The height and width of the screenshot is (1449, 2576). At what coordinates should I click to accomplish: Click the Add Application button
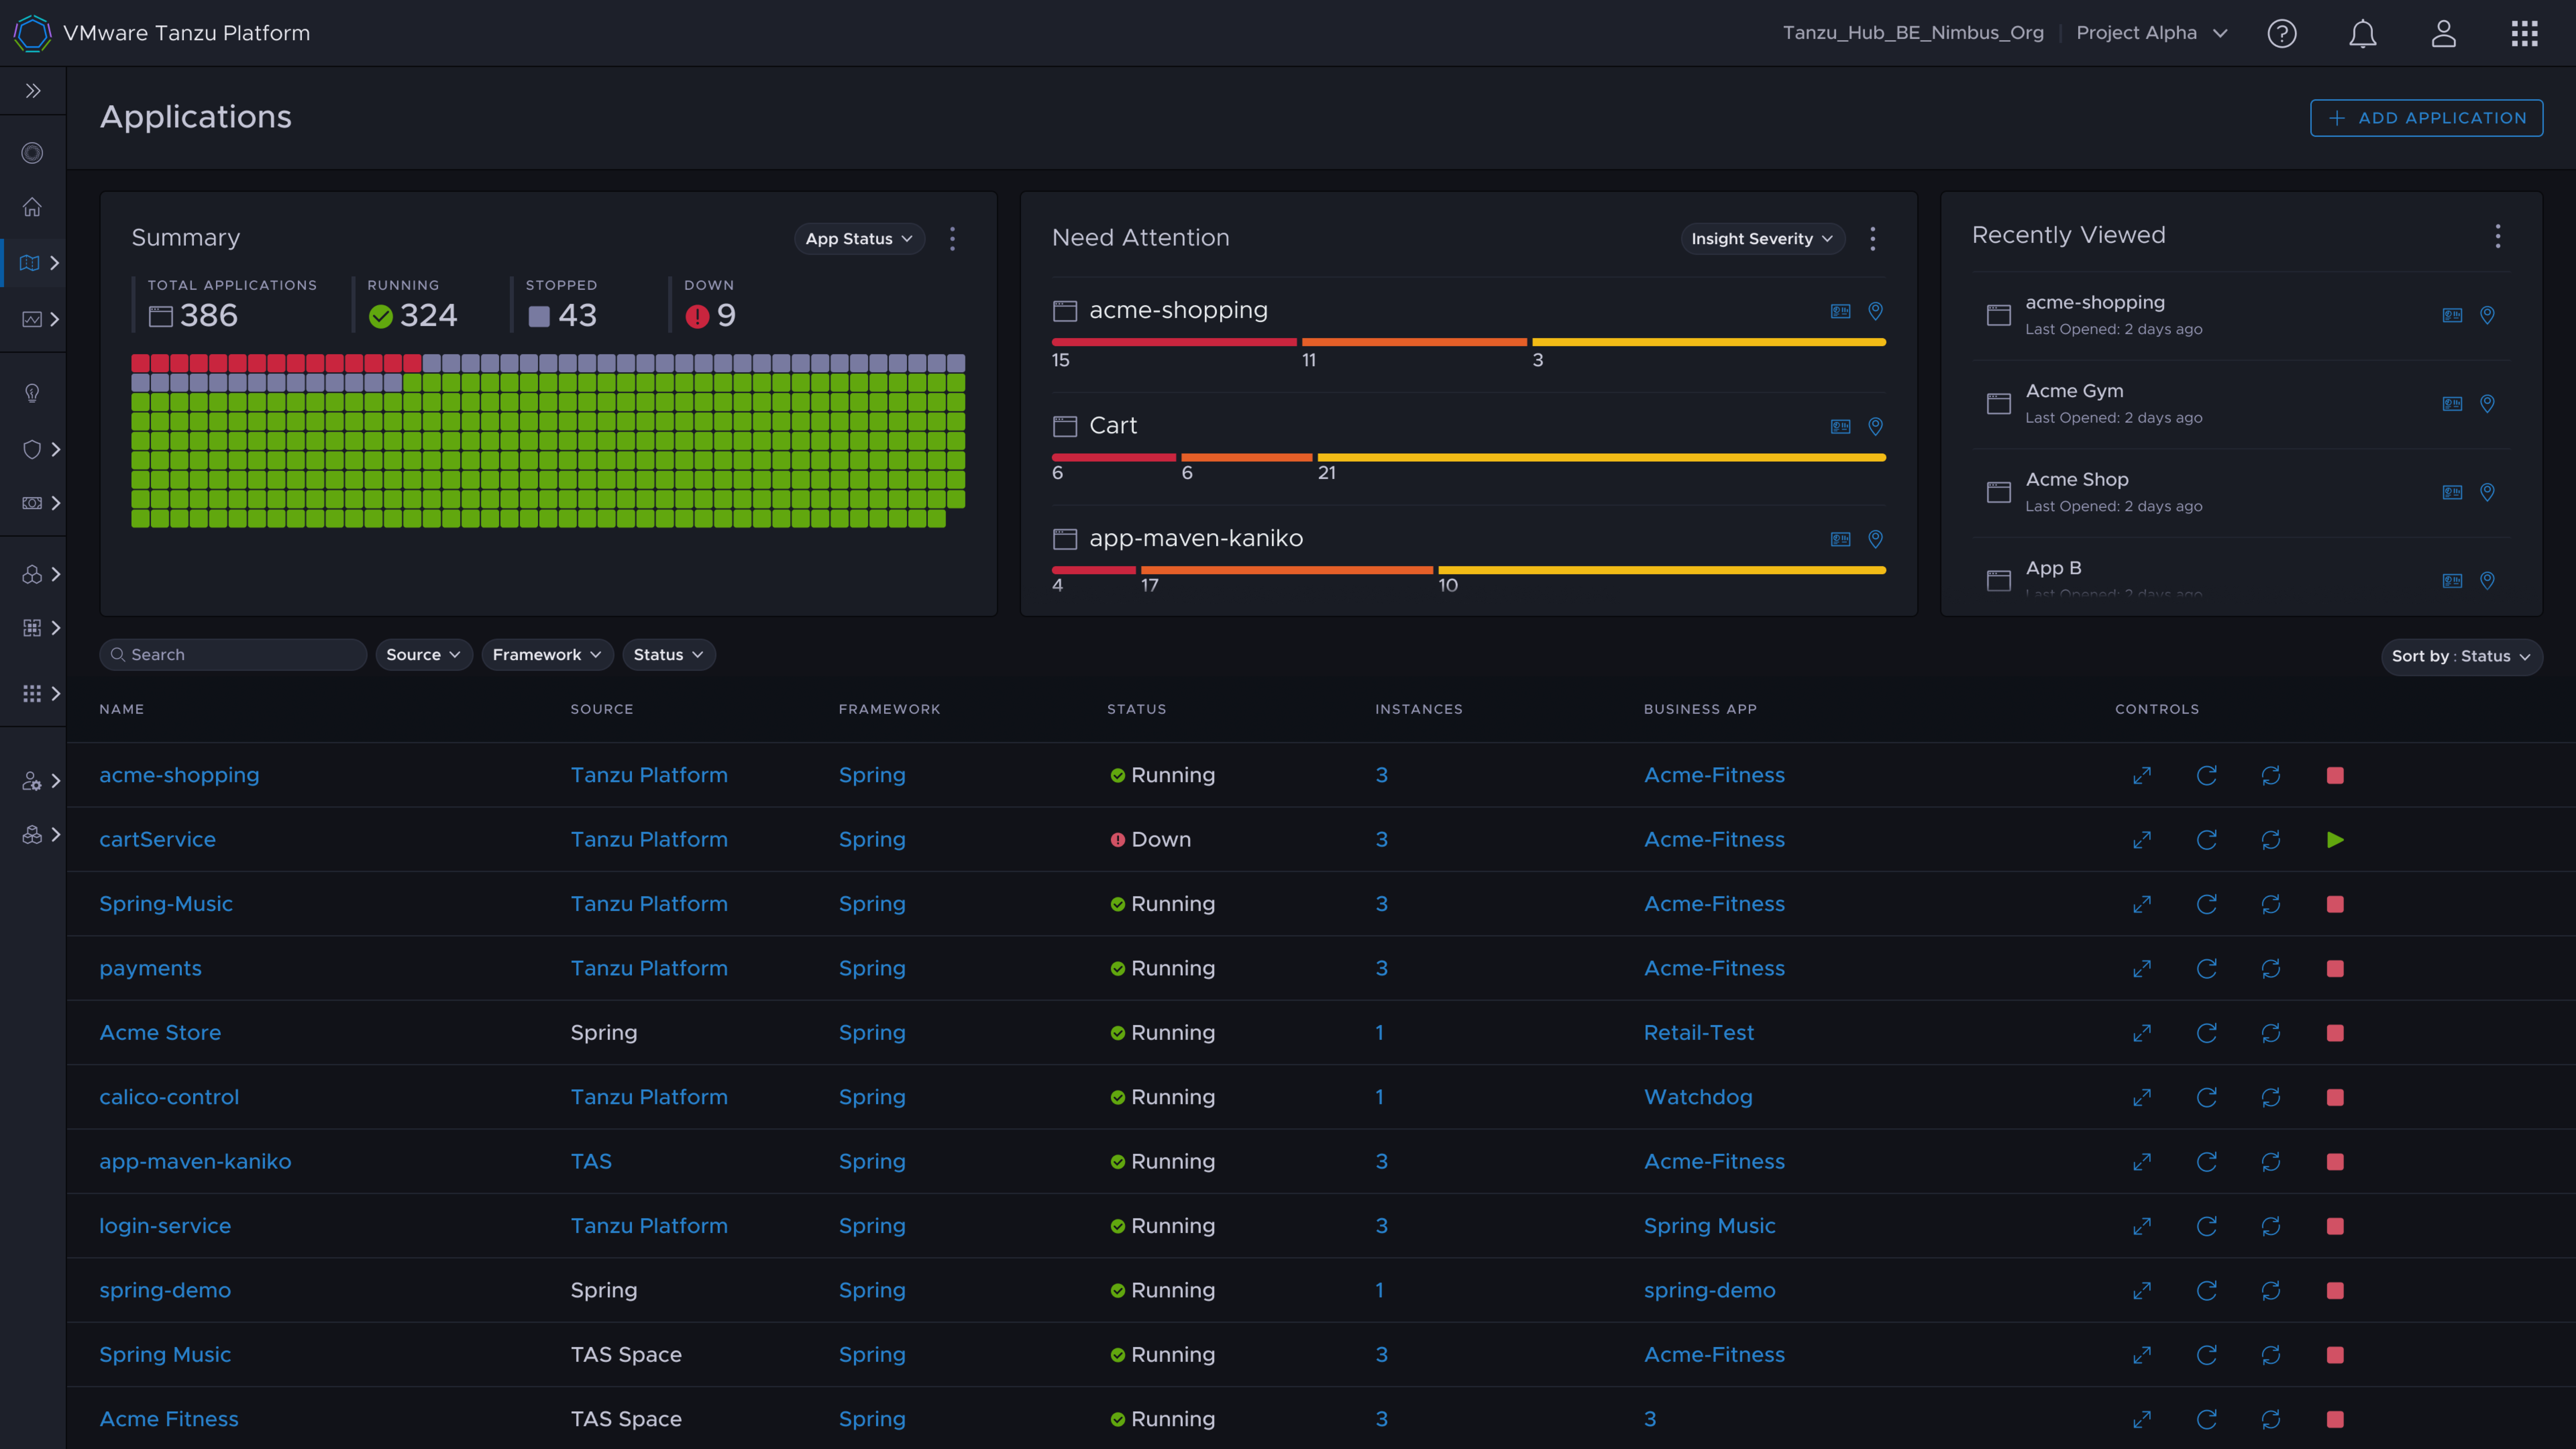2427,118
